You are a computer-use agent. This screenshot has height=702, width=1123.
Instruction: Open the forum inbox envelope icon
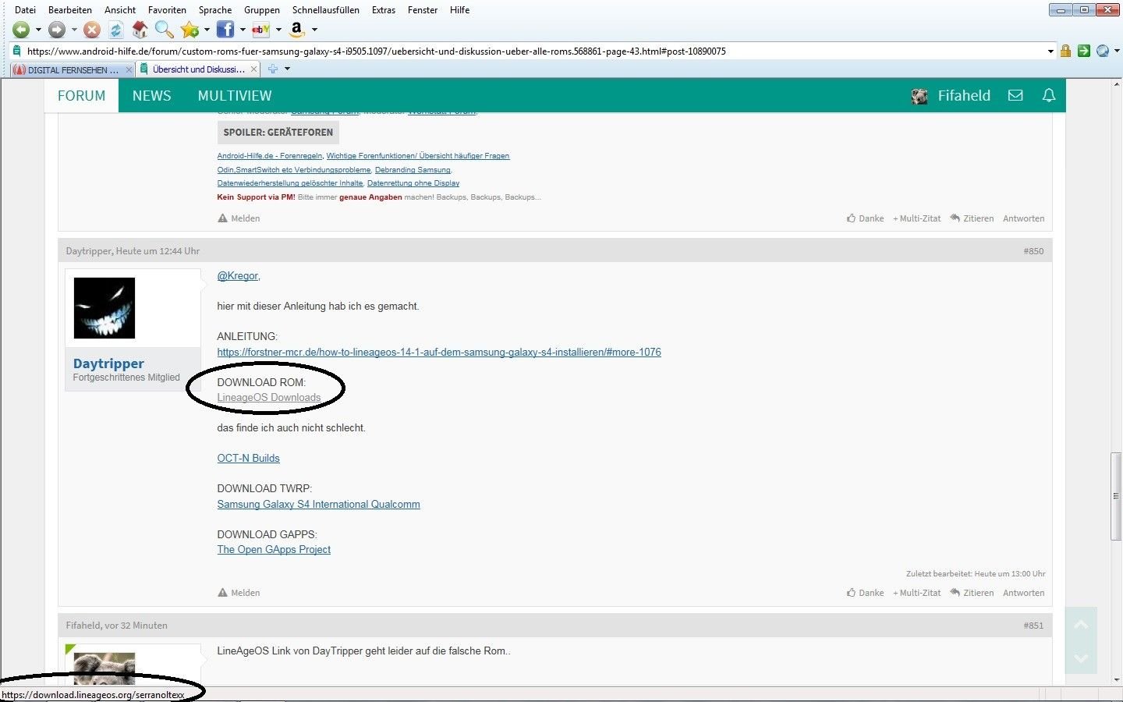pos(1015,95)
